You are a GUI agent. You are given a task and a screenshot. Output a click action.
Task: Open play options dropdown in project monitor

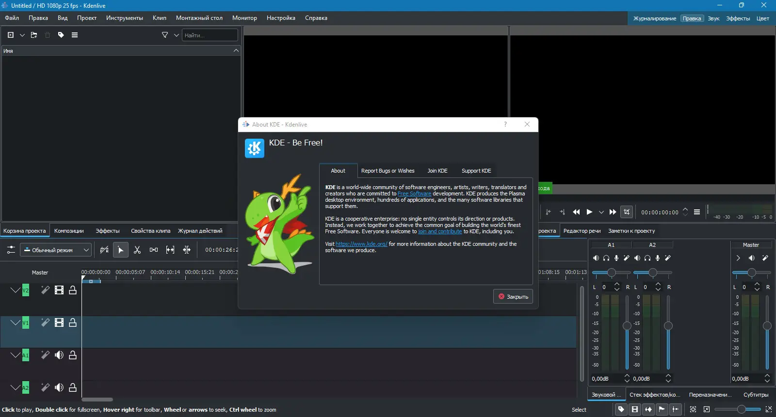[x=601, y=212]
